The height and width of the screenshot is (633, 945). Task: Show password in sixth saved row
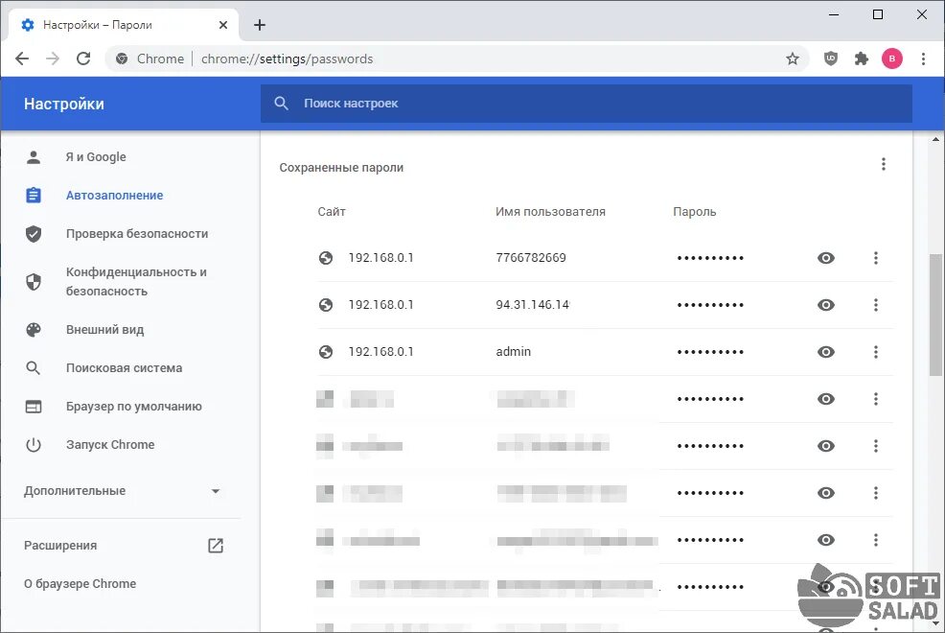point(825,493)
